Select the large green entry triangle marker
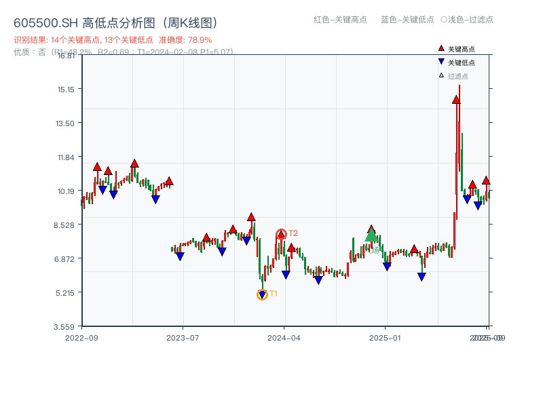The height and width of the screenshot is (407, 543). (371, 235)
